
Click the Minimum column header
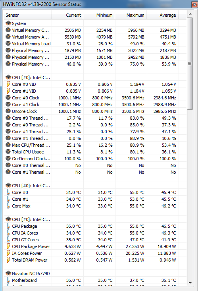(99, 15)
